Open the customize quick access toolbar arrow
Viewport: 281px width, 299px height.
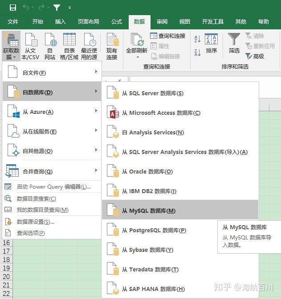[x=69, y=8]
